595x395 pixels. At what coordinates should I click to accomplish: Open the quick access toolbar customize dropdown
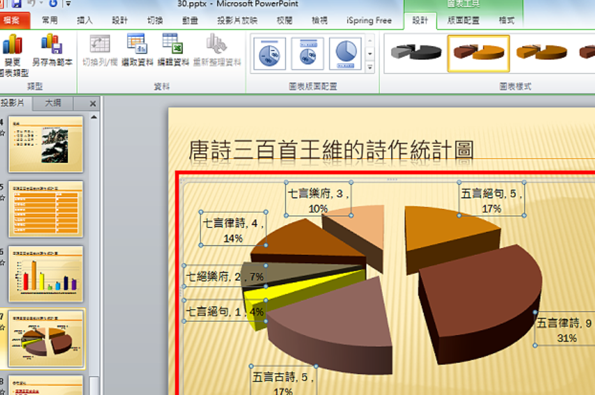tap(68, 4)
